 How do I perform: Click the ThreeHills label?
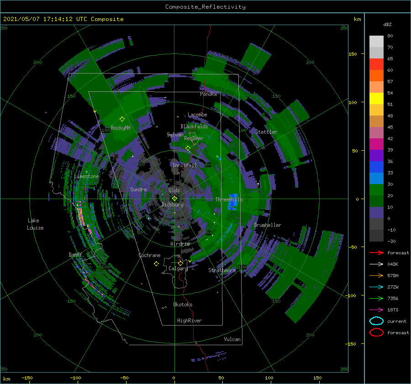click(x=229, y=200)
